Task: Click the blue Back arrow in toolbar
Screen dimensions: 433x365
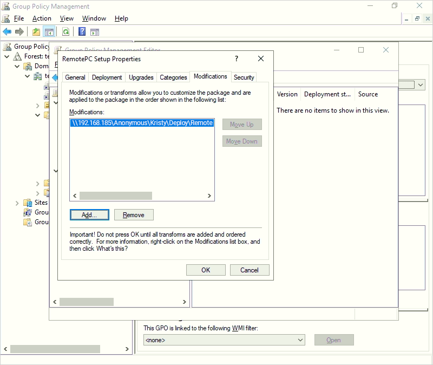Action: click(x=7, y=32)
